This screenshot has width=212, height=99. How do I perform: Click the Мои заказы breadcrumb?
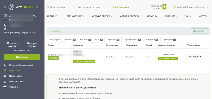(x=55, y=31)
